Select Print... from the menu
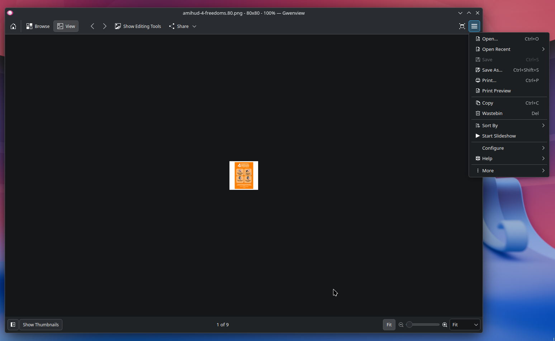This screenshot has height=341, width=555. [x=509, y=80]
